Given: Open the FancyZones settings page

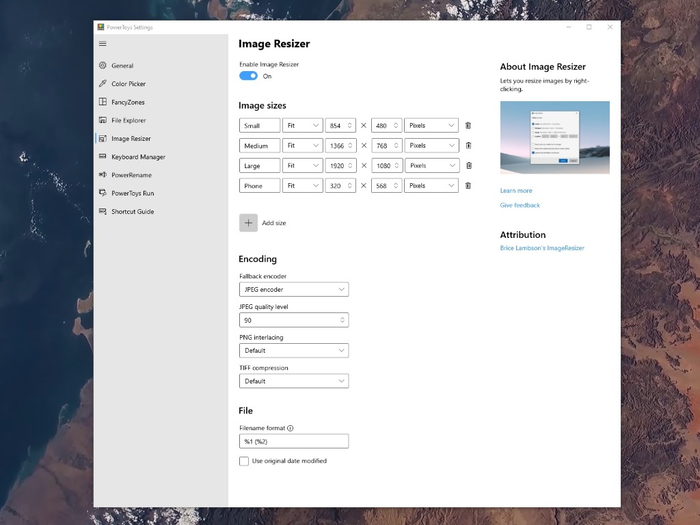Looking at the screenshot, I should point(128,103).
